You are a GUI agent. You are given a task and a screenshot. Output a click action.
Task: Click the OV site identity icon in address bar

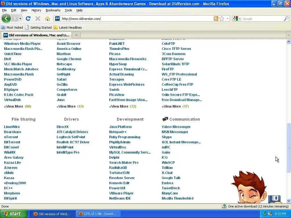[x=57, y=18]
